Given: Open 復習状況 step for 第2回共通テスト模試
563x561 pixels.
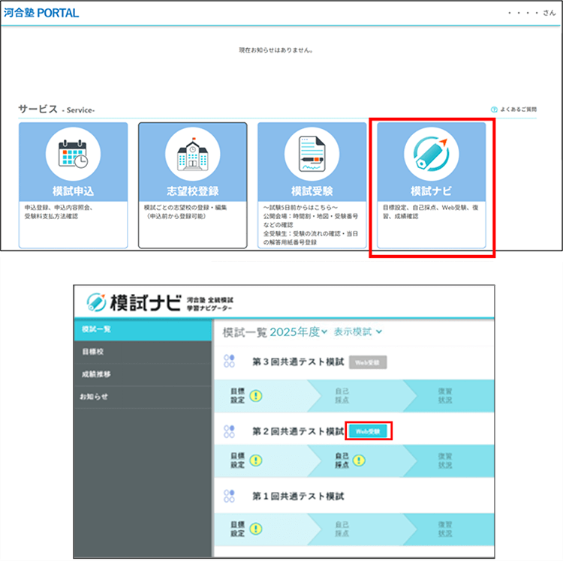Looking at the screenshot, I should point(445,460).
